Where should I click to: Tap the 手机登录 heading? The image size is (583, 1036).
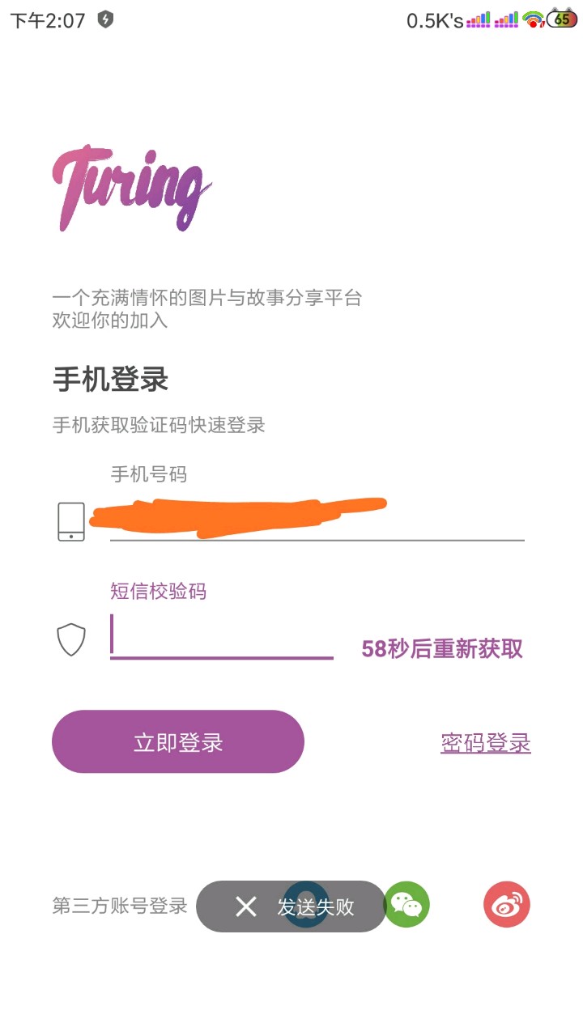tap(110, 379)
